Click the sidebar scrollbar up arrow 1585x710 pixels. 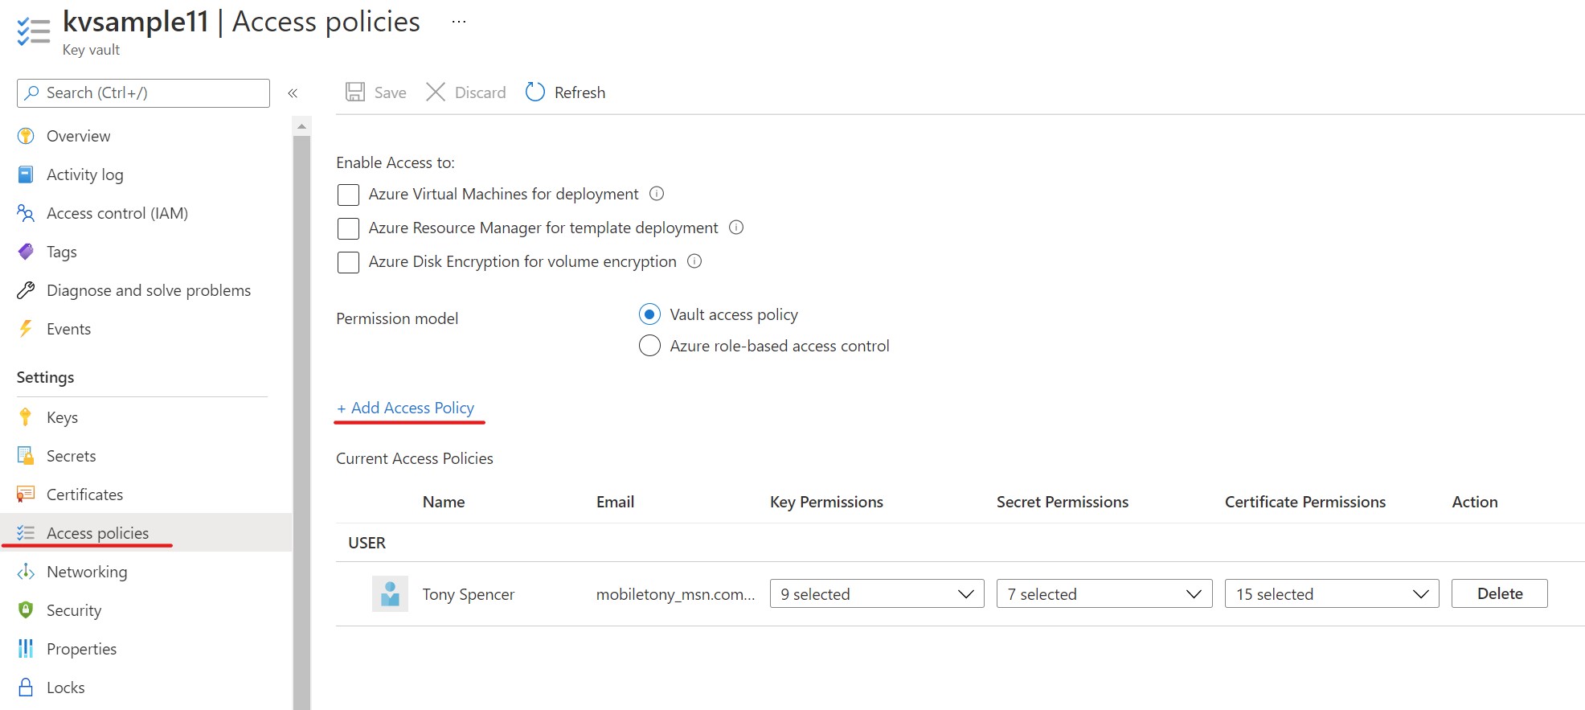click(301, 125)
